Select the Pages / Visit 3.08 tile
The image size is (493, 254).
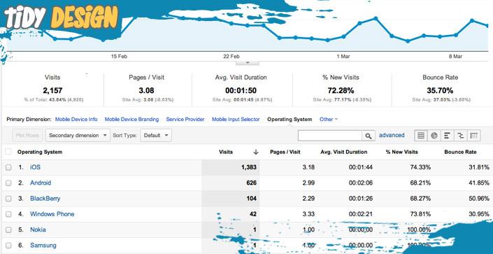(x=147, y=89)
